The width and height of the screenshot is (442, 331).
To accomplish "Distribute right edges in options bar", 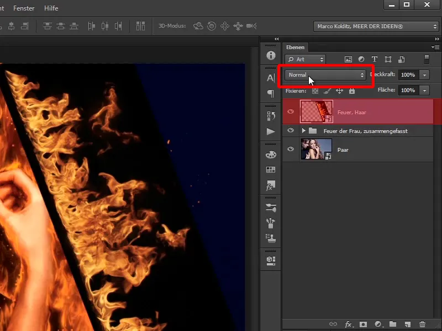I will pyautogui.click(x=118, y=26).
